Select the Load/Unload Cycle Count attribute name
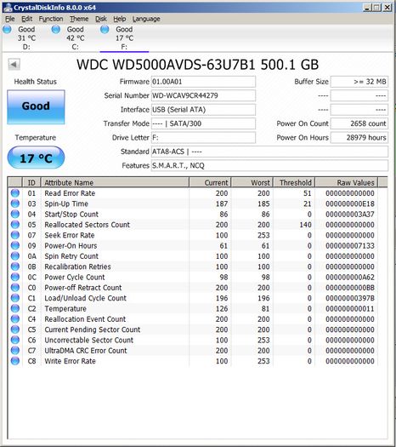 click(x=85, y=298)
